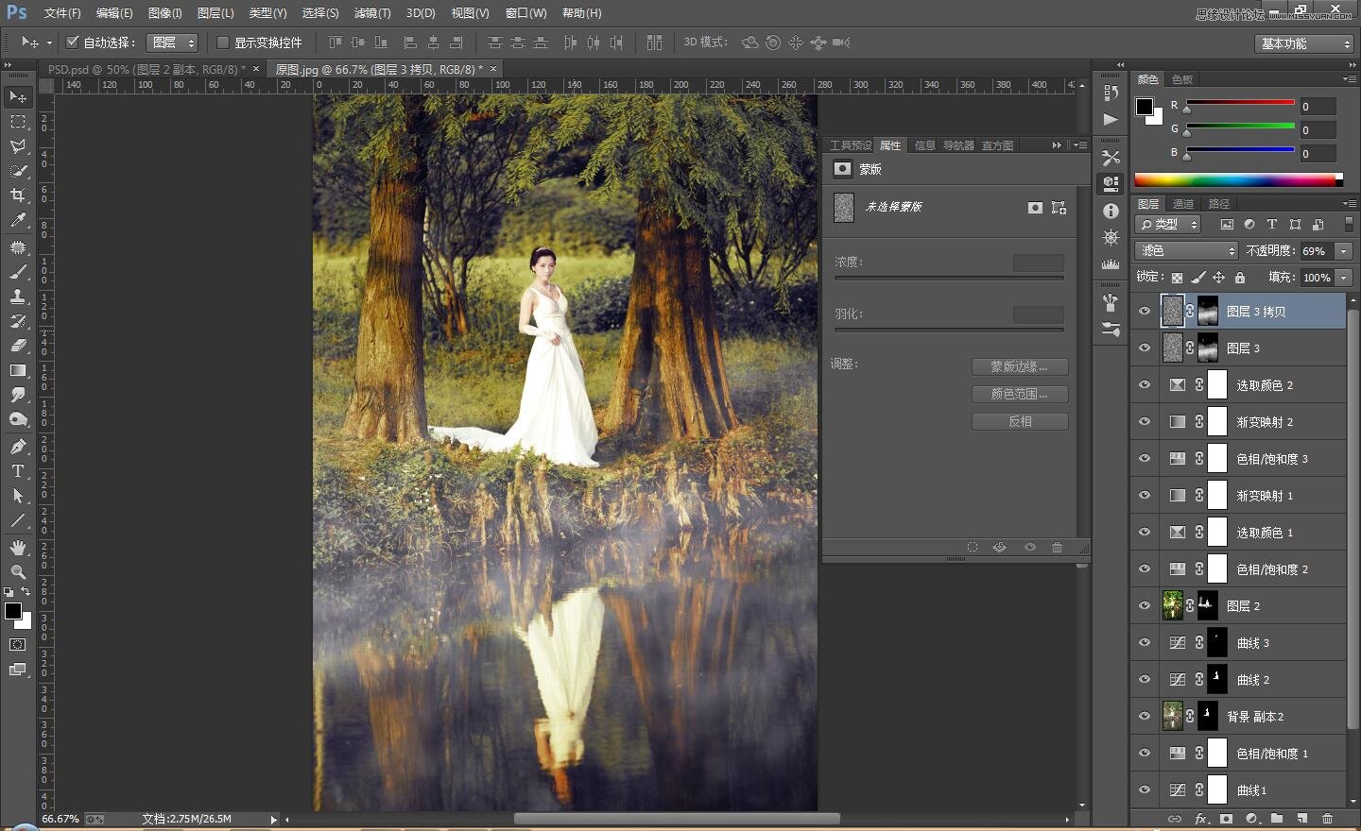Open the blend mode dropdown 滤色
1361x831 pixels.
click(1186, 250)
